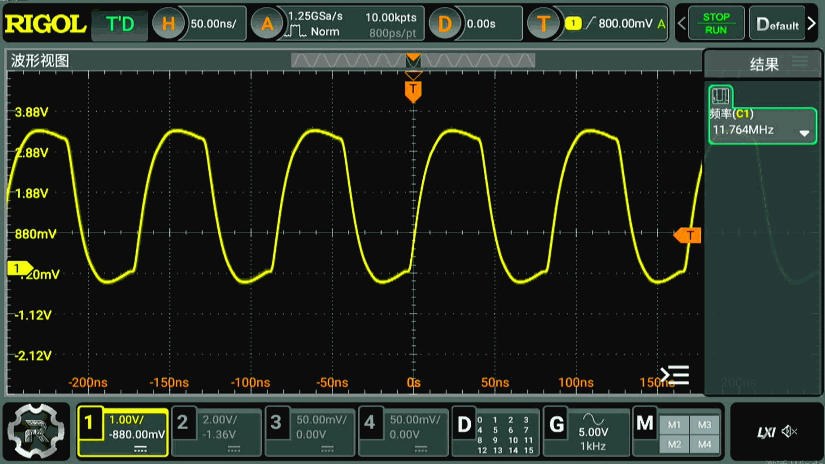Select the 0.00s delay value
The width and height of the screenshot is (825, 464).
(481, 24)
